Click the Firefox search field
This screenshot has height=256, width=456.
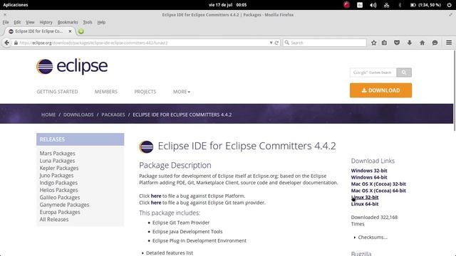point(325,43)
